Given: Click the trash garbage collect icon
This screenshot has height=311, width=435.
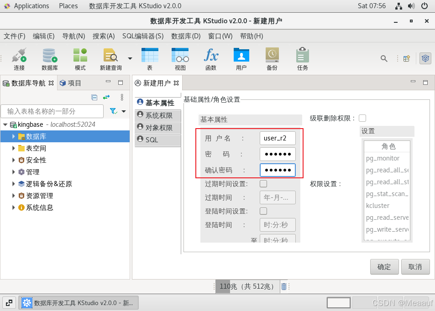Looking at the screenshot, I should click(x=284, y=286).
